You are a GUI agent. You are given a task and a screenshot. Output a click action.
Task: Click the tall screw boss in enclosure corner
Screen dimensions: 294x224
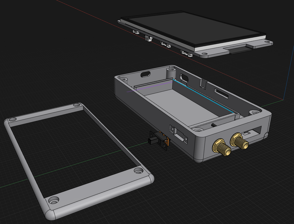(x=171, y=72)
